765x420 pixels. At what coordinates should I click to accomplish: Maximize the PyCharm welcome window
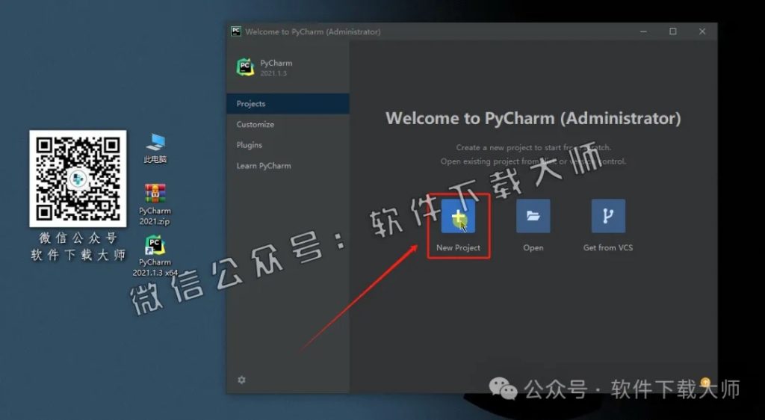tap(673, 31)
